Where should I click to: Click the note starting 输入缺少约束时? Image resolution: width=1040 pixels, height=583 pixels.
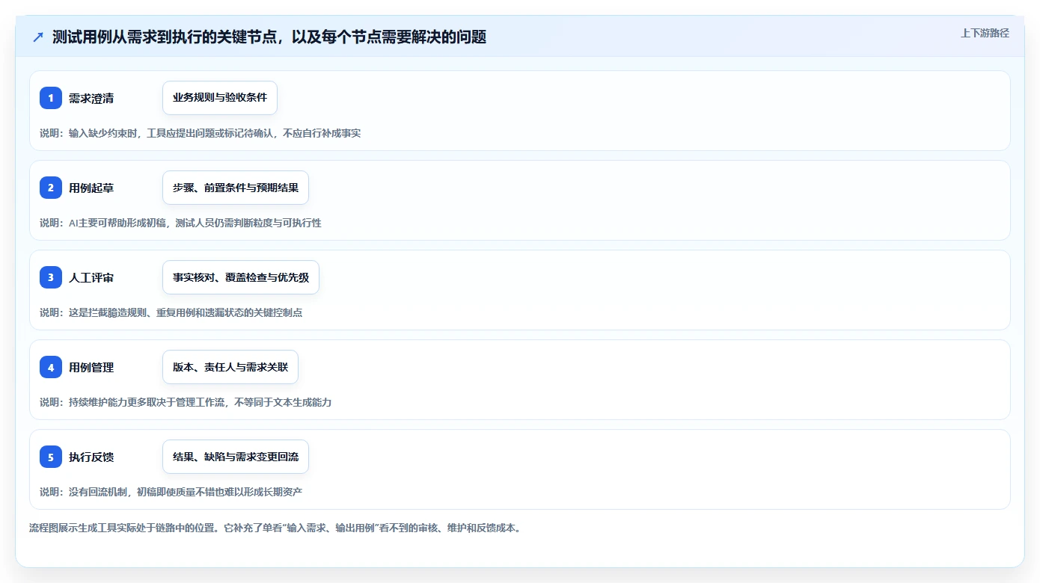click(x=201, y=133)
